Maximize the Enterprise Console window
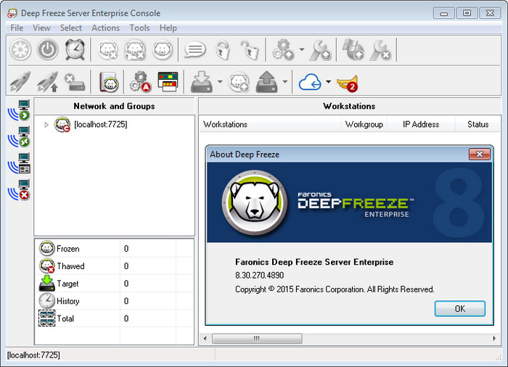The image size is (508, 367). click(467, 13)
